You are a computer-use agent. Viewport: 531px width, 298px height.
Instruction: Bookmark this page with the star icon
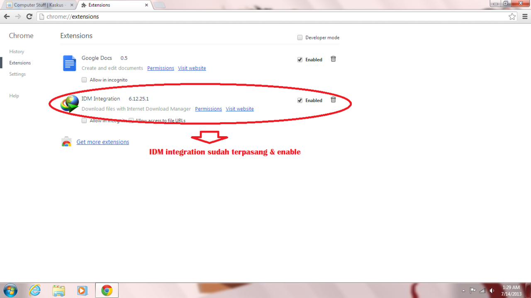click(x=512, y=17)
